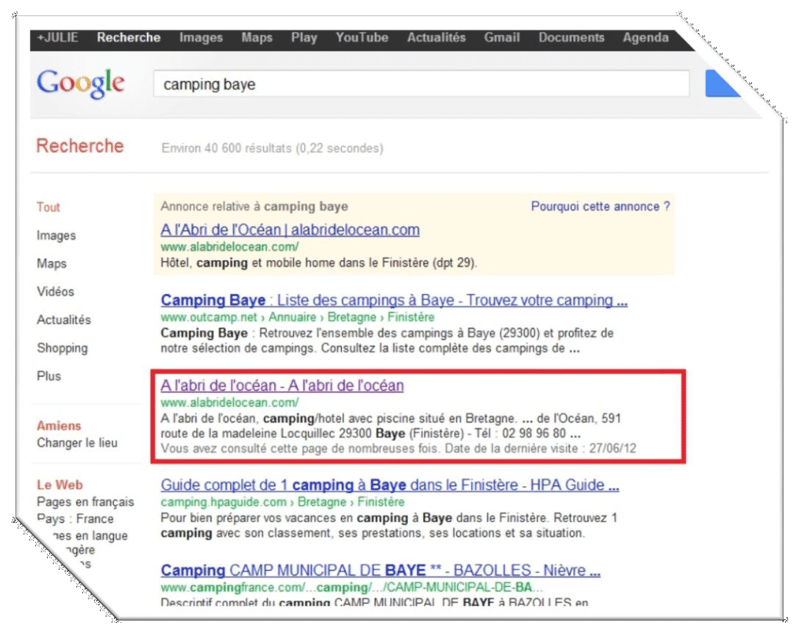Click Pourquoi cette annonce ? link
The image size is (799, 636).
tap(600, 207)
